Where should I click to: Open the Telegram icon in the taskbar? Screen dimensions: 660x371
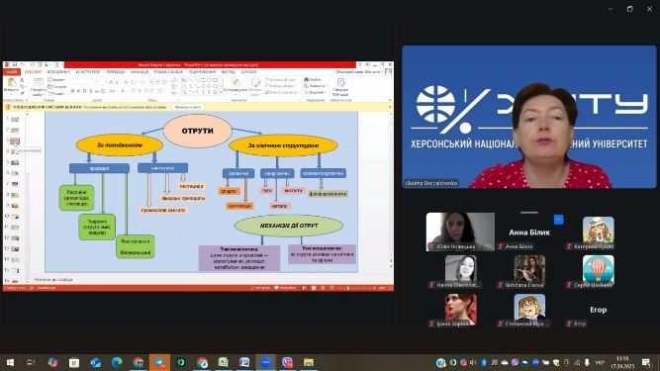(x=159, y=362)
